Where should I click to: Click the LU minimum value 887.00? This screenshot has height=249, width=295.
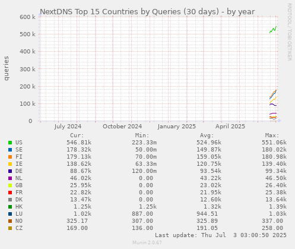point(142,214)
